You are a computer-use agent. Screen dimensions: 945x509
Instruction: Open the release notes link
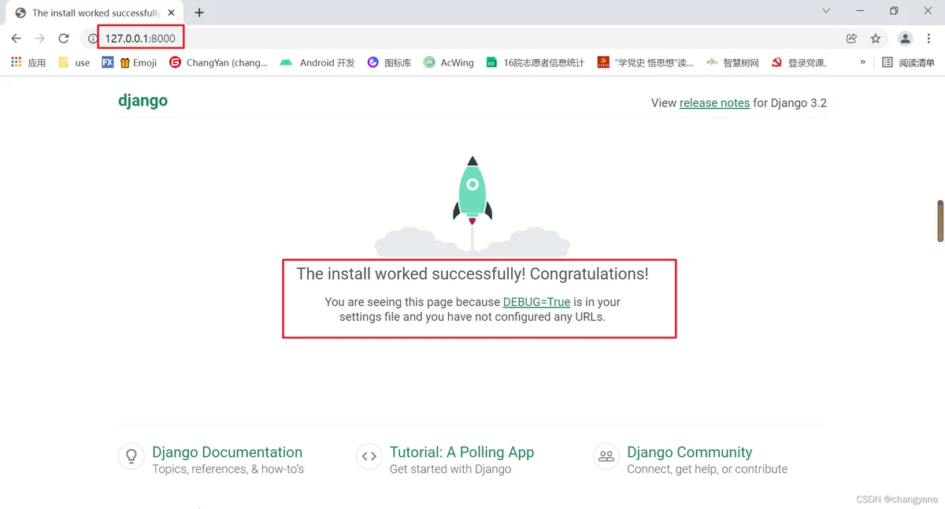[714, 102]
